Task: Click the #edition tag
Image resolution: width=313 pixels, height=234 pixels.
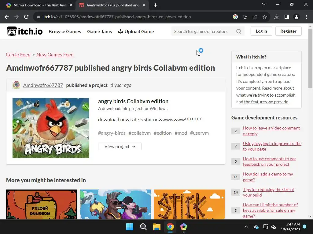Action: [163, 133]
